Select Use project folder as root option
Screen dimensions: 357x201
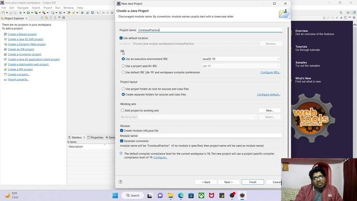123,89
